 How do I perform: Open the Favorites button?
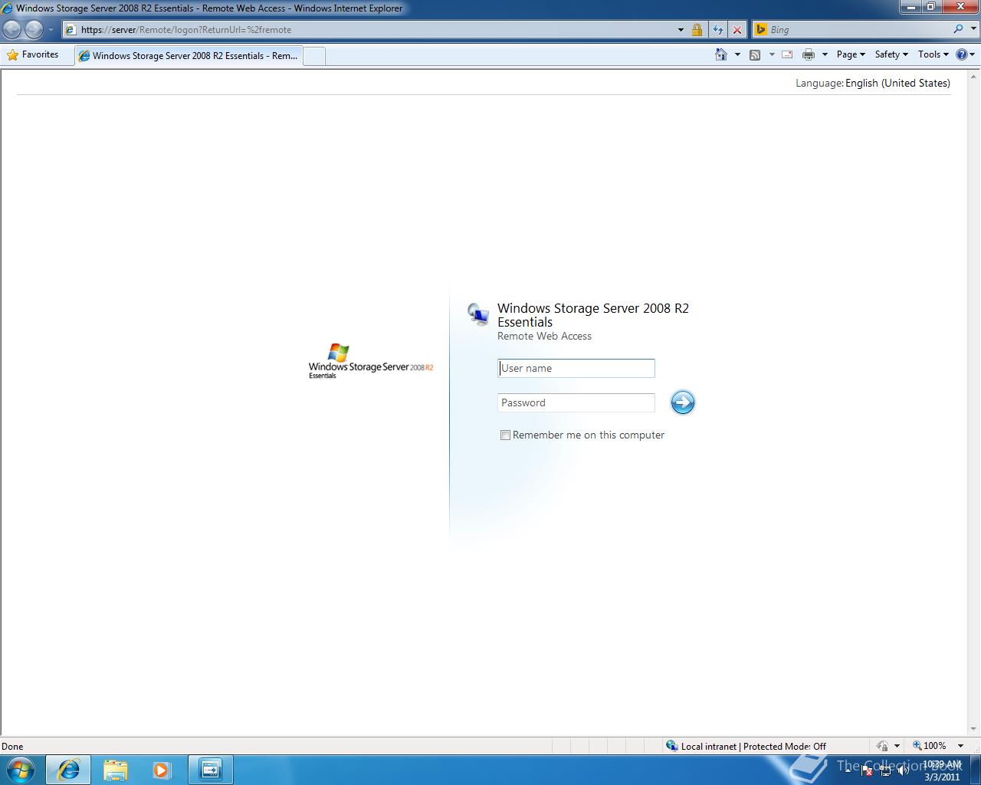tap(33, 54)
